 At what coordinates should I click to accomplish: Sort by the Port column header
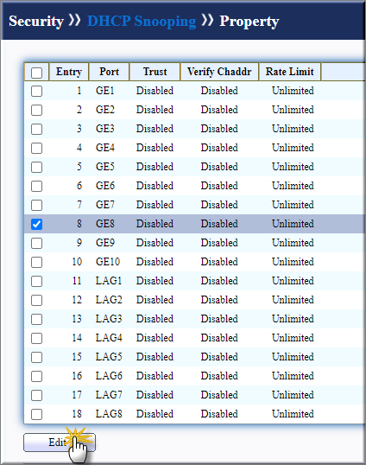click(109, 72)
